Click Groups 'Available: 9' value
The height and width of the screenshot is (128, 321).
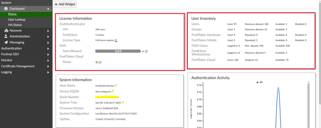(281, 30)
